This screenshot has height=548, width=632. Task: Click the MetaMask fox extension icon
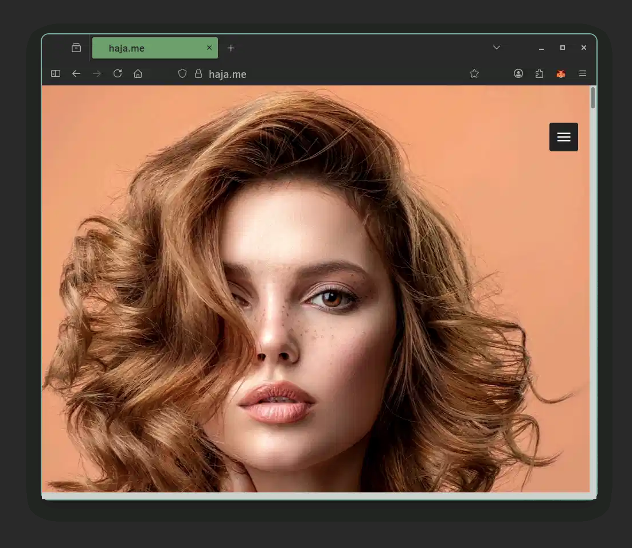[x=561, y=73]
